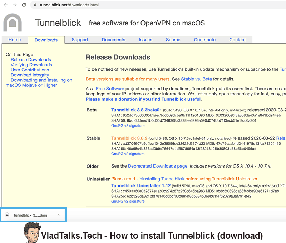This screenshot has width=286, height=243.
Task: Click the 'free software for OpenVPN on macOS' tagline
Action: [x=147, y=23]
